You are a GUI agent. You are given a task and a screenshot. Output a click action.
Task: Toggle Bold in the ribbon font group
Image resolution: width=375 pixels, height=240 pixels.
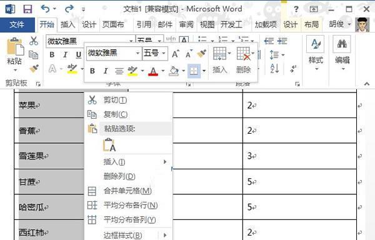point(52,55)
